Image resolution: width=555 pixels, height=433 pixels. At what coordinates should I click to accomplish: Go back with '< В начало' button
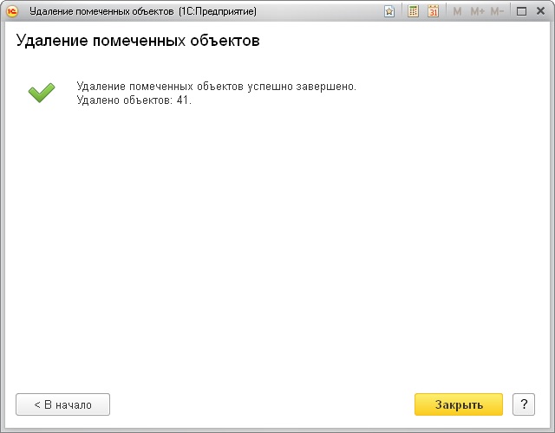[x=62, y=404]
